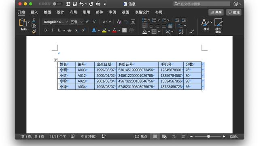
Task: Click the yellow highlight color button
Action: pos(104,30)
